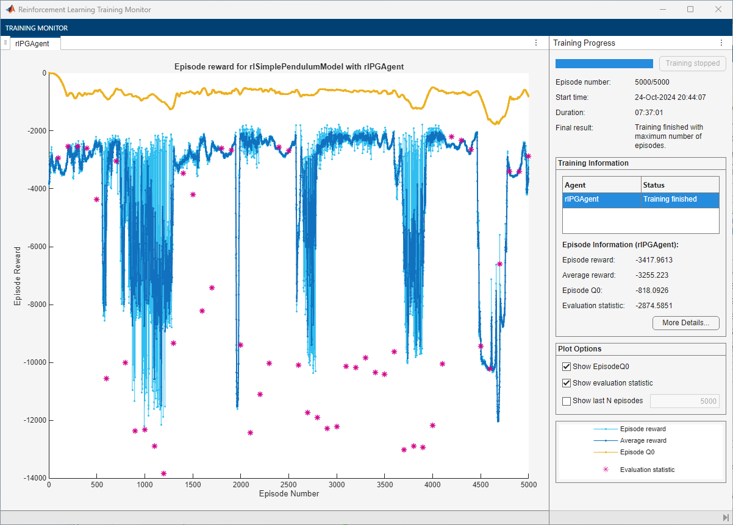This screenshot has width=733, height=525.
Task: Open the three-dot menu of the plot document area
Action: coord(536,43)
